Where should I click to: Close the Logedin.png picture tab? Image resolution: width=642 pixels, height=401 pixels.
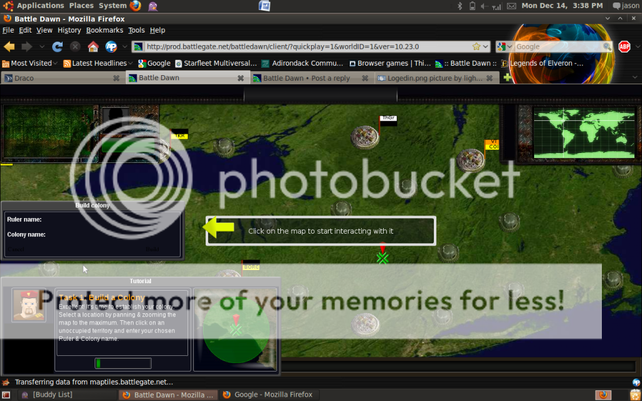pos(490,78)
